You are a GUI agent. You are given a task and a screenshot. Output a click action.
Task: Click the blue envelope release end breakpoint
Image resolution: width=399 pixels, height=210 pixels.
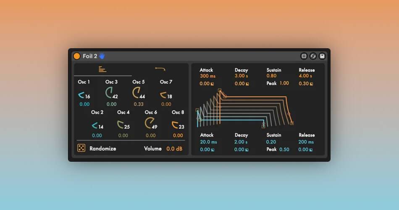tap(263, 126)
